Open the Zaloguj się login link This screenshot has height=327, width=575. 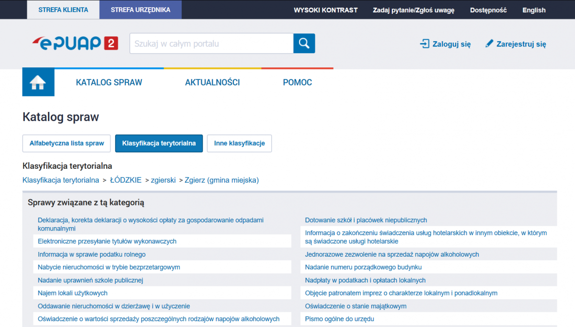445,44
